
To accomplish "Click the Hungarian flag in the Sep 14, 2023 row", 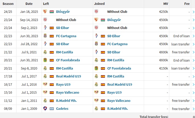I will tap(103, 20).
